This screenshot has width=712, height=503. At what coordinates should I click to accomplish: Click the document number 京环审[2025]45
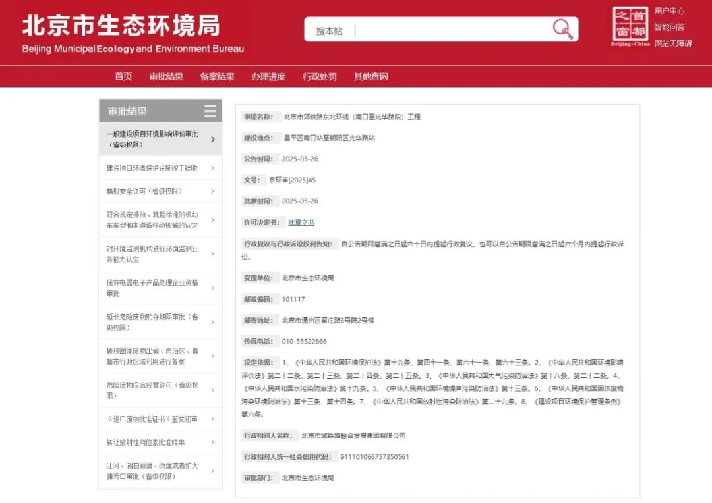click(x=292, y=180)
